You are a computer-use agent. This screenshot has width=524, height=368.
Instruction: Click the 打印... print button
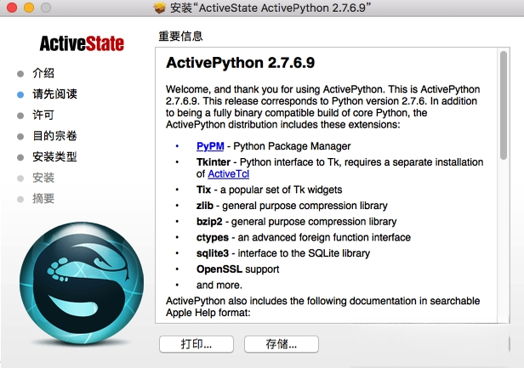tap(196, 343)
